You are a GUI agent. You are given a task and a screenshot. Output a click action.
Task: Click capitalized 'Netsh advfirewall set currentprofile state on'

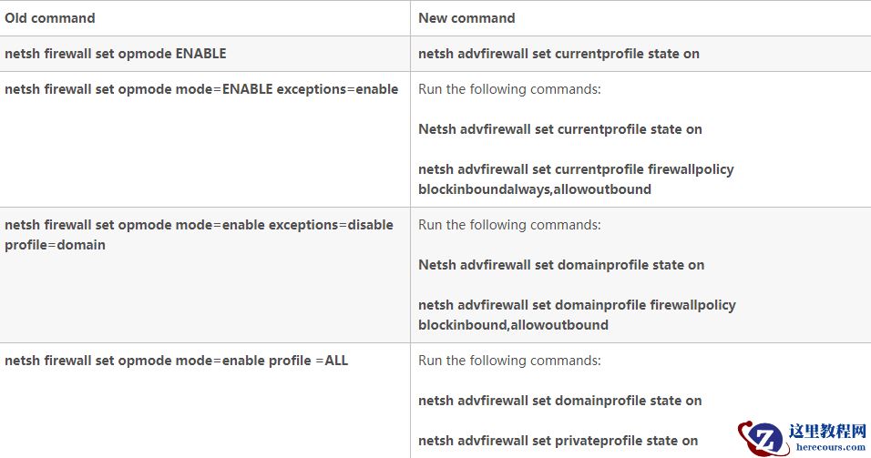560,129
